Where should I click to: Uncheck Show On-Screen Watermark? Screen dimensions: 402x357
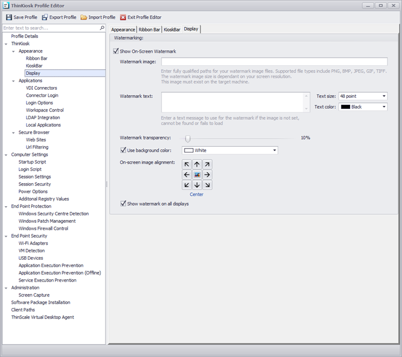[x=116, y=51]
